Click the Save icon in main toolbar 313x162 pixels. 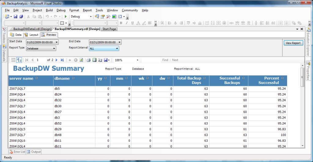pos(16,17)
